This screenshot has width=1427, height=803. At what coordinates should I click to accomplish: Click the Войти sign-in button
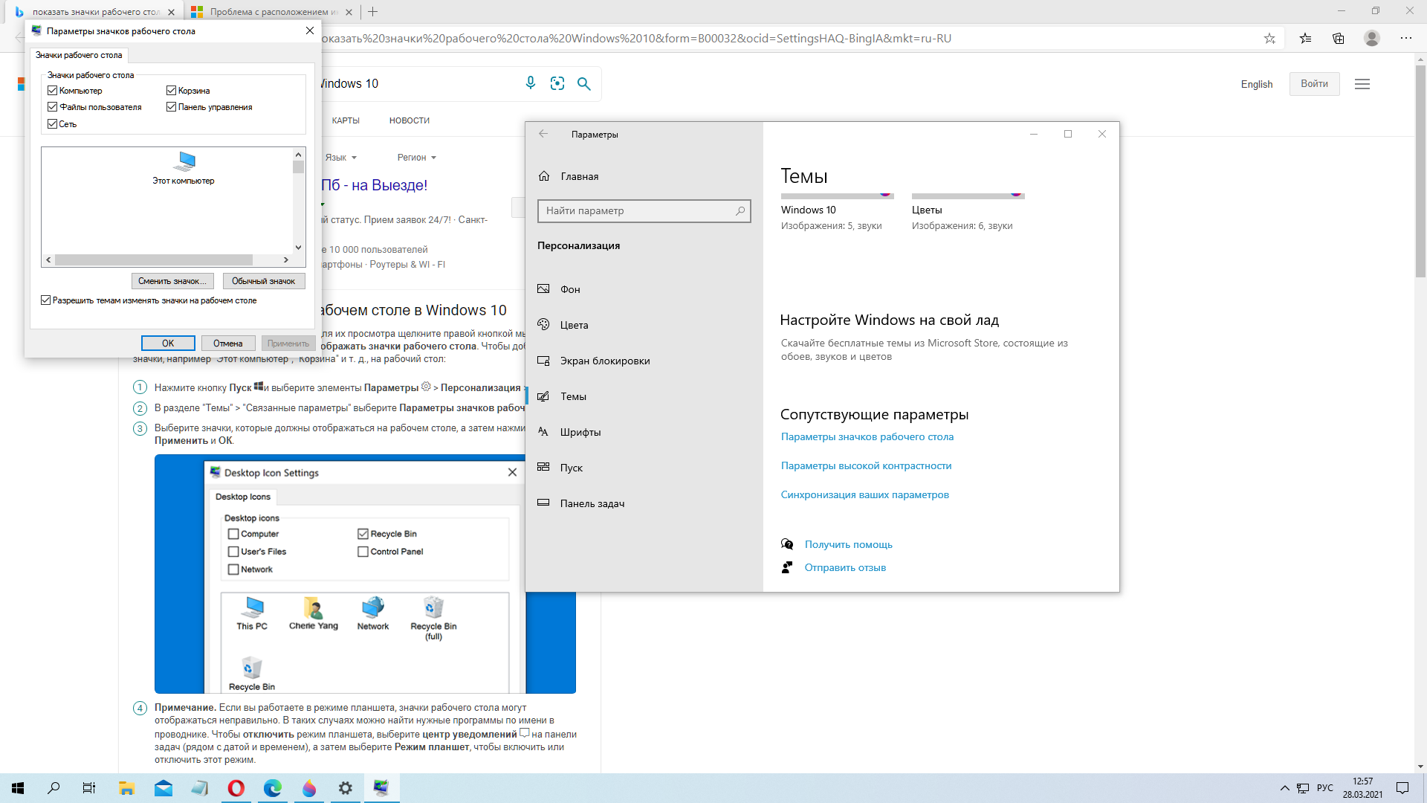coord(1314,84)
